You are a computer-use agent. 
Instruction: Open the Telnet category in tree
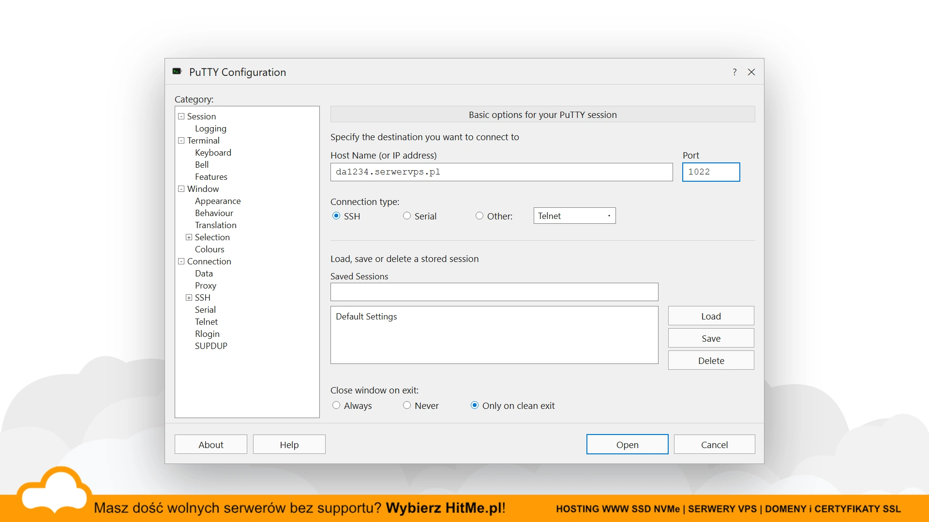coord(206,322)
